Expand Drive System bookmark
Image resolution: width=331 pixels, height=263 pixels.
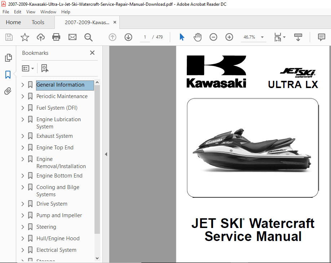(23, 204)
